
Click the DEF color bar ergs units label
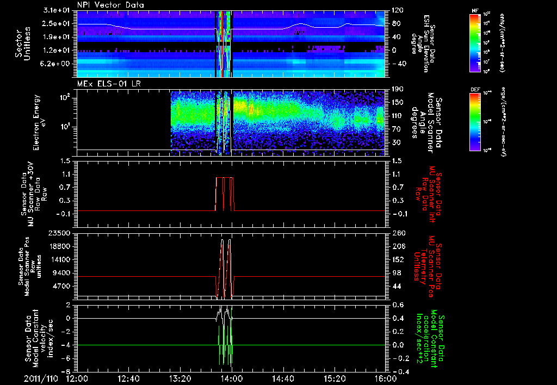[503, 122]
